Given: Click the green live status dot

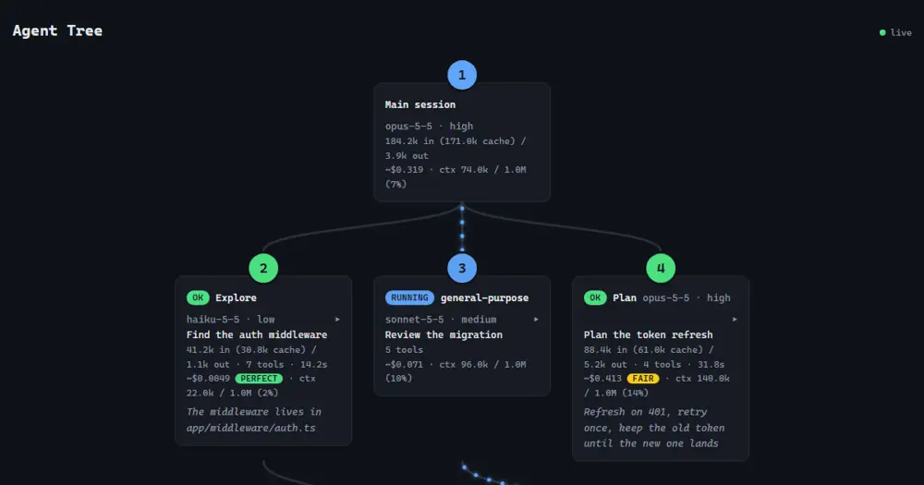Looking at the screenshot, I should 882,33.
